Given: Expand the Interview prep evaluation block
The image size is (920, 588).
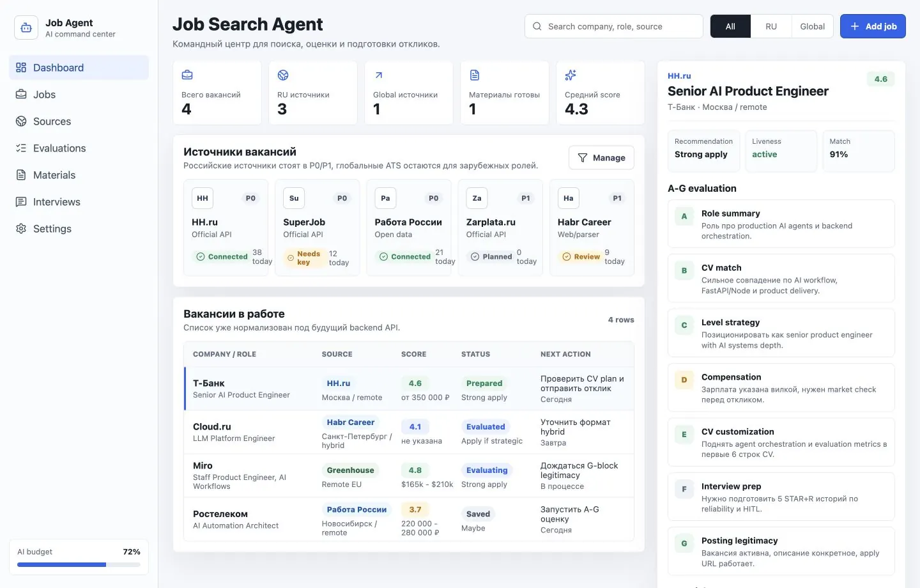Looking at the screenshot, I should click(x=781, y=497).
